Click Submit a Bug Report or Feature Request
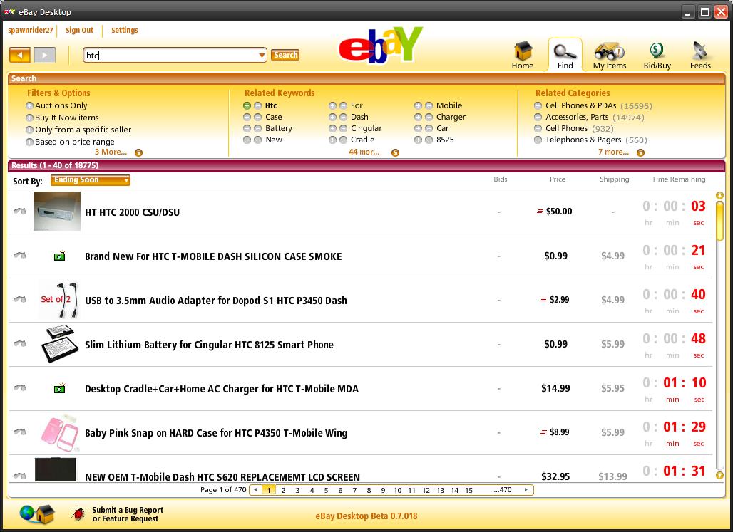Viewport: 733px width, 532px height. pos(128,514)
